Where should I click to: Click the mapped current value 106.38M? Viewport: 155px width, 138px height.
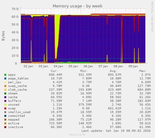[x=56, y=120]
